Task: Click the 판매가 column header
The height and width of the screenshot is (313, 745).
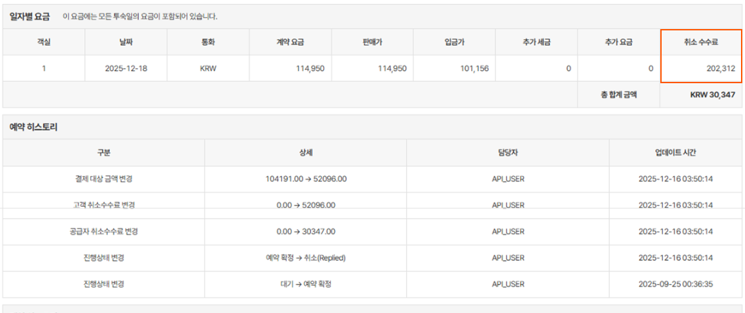Action: coord(372,42)
